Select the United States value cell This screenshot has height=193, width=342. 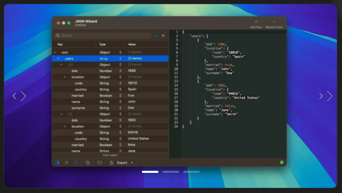pos(138,138)
